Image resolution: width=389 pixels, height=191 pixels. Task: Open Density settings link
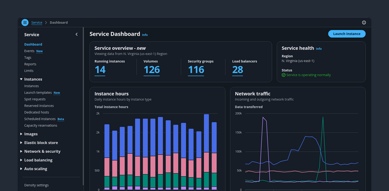point(36,185)
